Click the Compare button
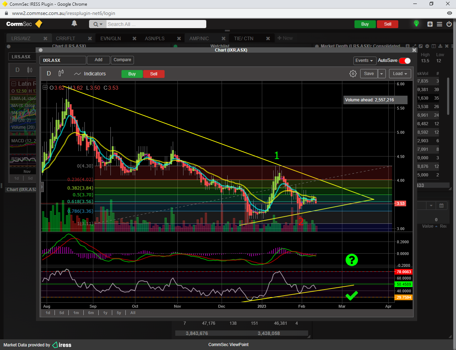 122,60
